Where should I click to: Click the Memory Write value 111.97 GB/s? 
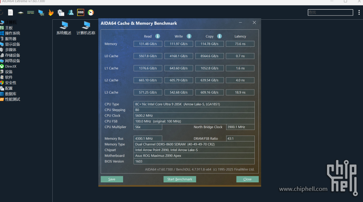(179, 44)
